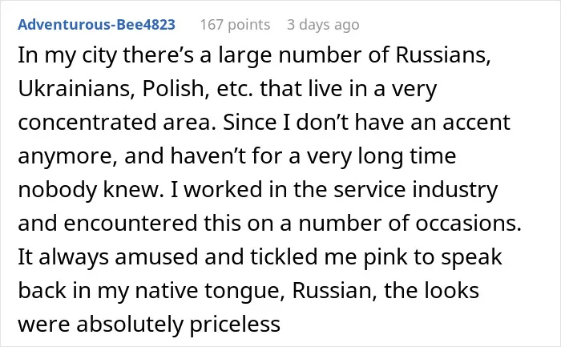Click the phrase concentrated area
Image resolution: width=561 pixels, height=347 pixels.
tap(117, 123)
